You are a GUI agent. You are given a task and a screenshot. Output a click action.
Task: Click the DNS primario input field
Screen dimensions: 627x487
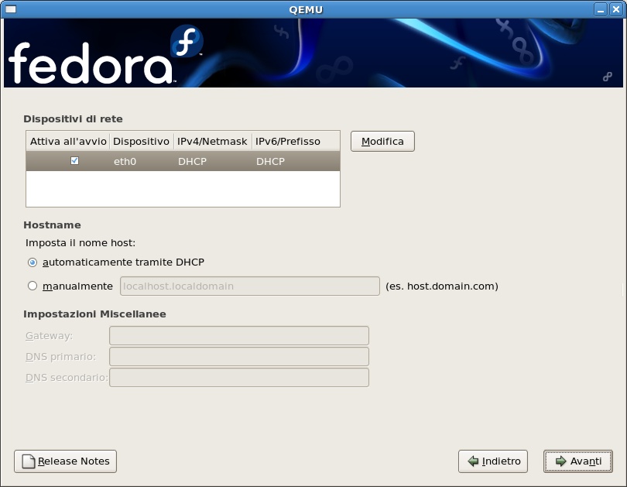239,356
